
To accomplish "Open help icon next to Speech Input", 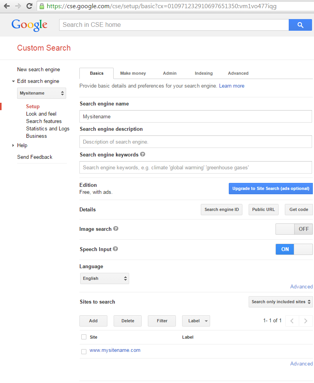I will point(116,249).
